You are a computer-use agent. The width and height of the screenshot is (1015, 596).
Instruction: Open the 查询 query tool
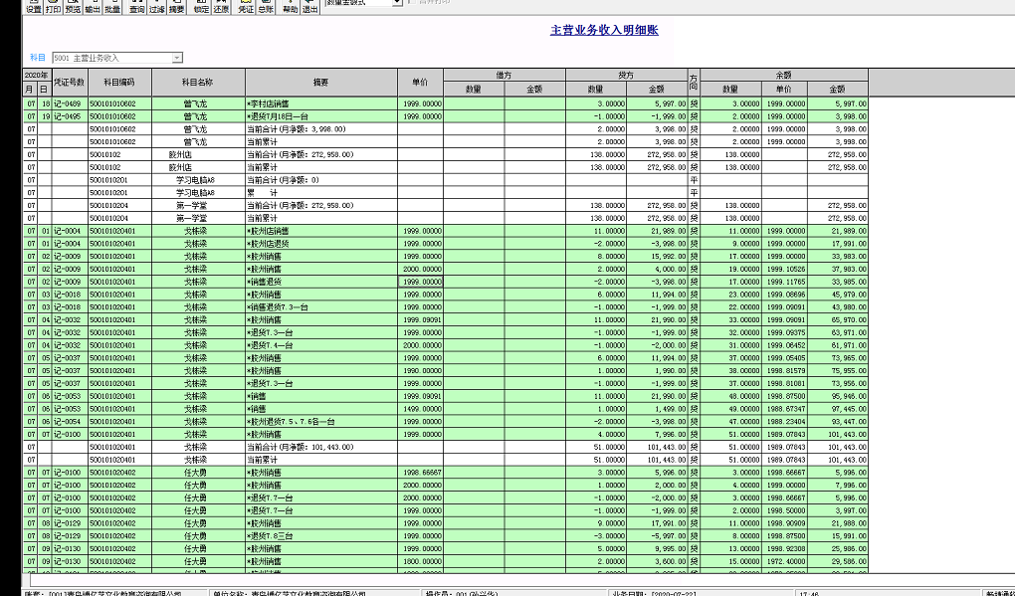click(136, 8)
